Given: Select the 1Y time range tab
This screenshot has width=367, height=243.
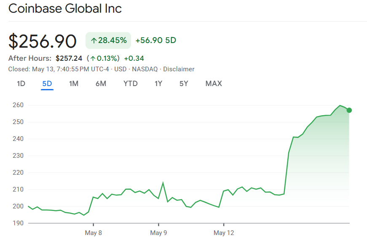Looking at the screenshot, I should click(158, 84).
